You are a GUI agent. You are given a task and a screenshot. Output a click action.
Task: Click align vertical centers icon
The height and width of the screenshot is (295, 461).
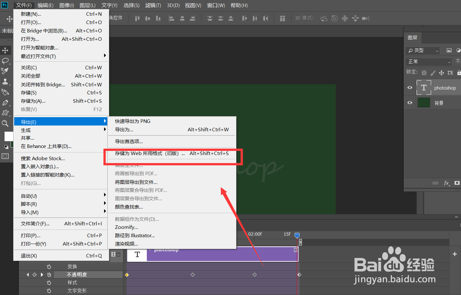148,18
